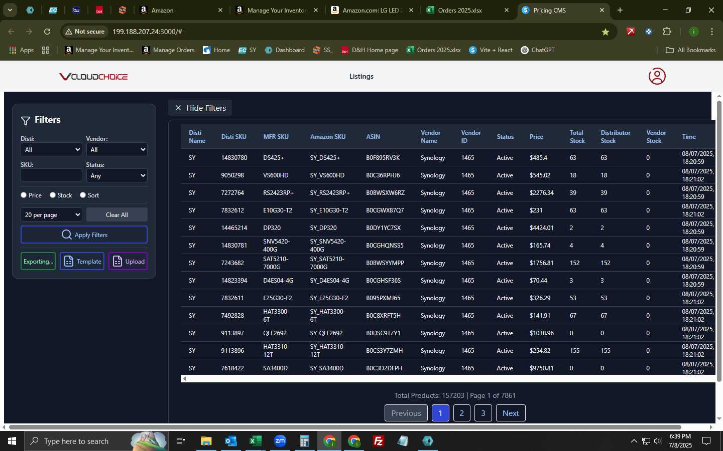Click the Not secure site info indicator
This screenshot has height=451, width=723.
coord(85,32)
